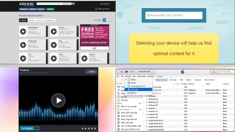
Task: Open the All Categories dropdown
Action: click(49, 20)
